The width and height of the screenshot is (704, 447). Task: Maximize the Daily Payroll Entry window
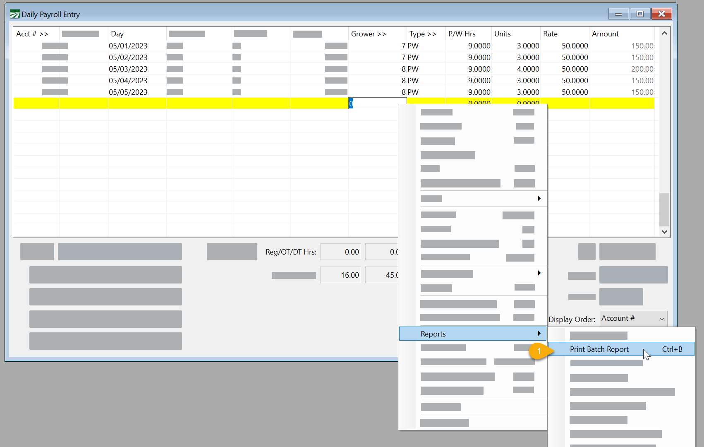pyautogui.click(x=640, y=14)
